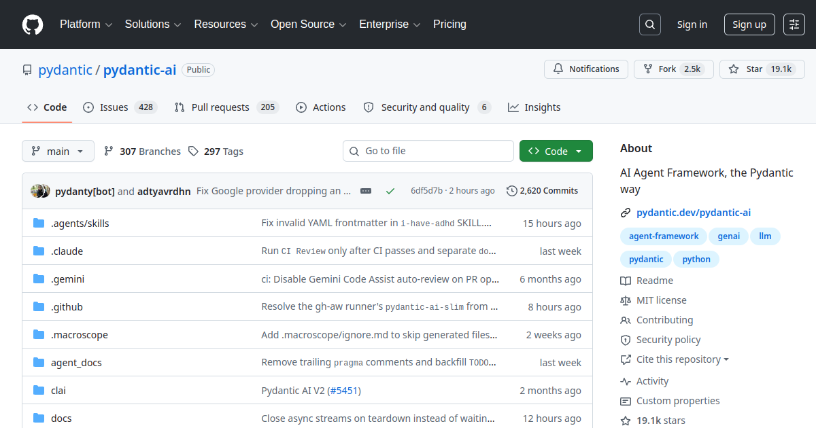The width and height of the screenshot is (816, 428).
Task: Open the .gemini folder
Action: [68, 279]
